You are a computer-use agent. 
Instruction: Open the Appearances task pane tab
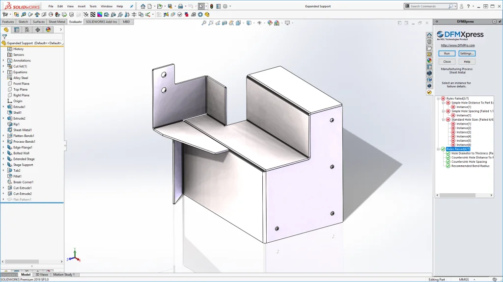[x=429, y=60]
